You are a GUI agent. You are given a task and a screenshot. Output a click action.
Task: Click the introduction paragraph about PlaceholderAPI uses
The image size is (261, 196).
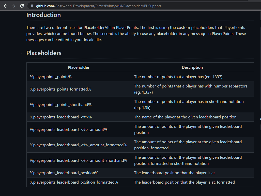pos(136,34)
